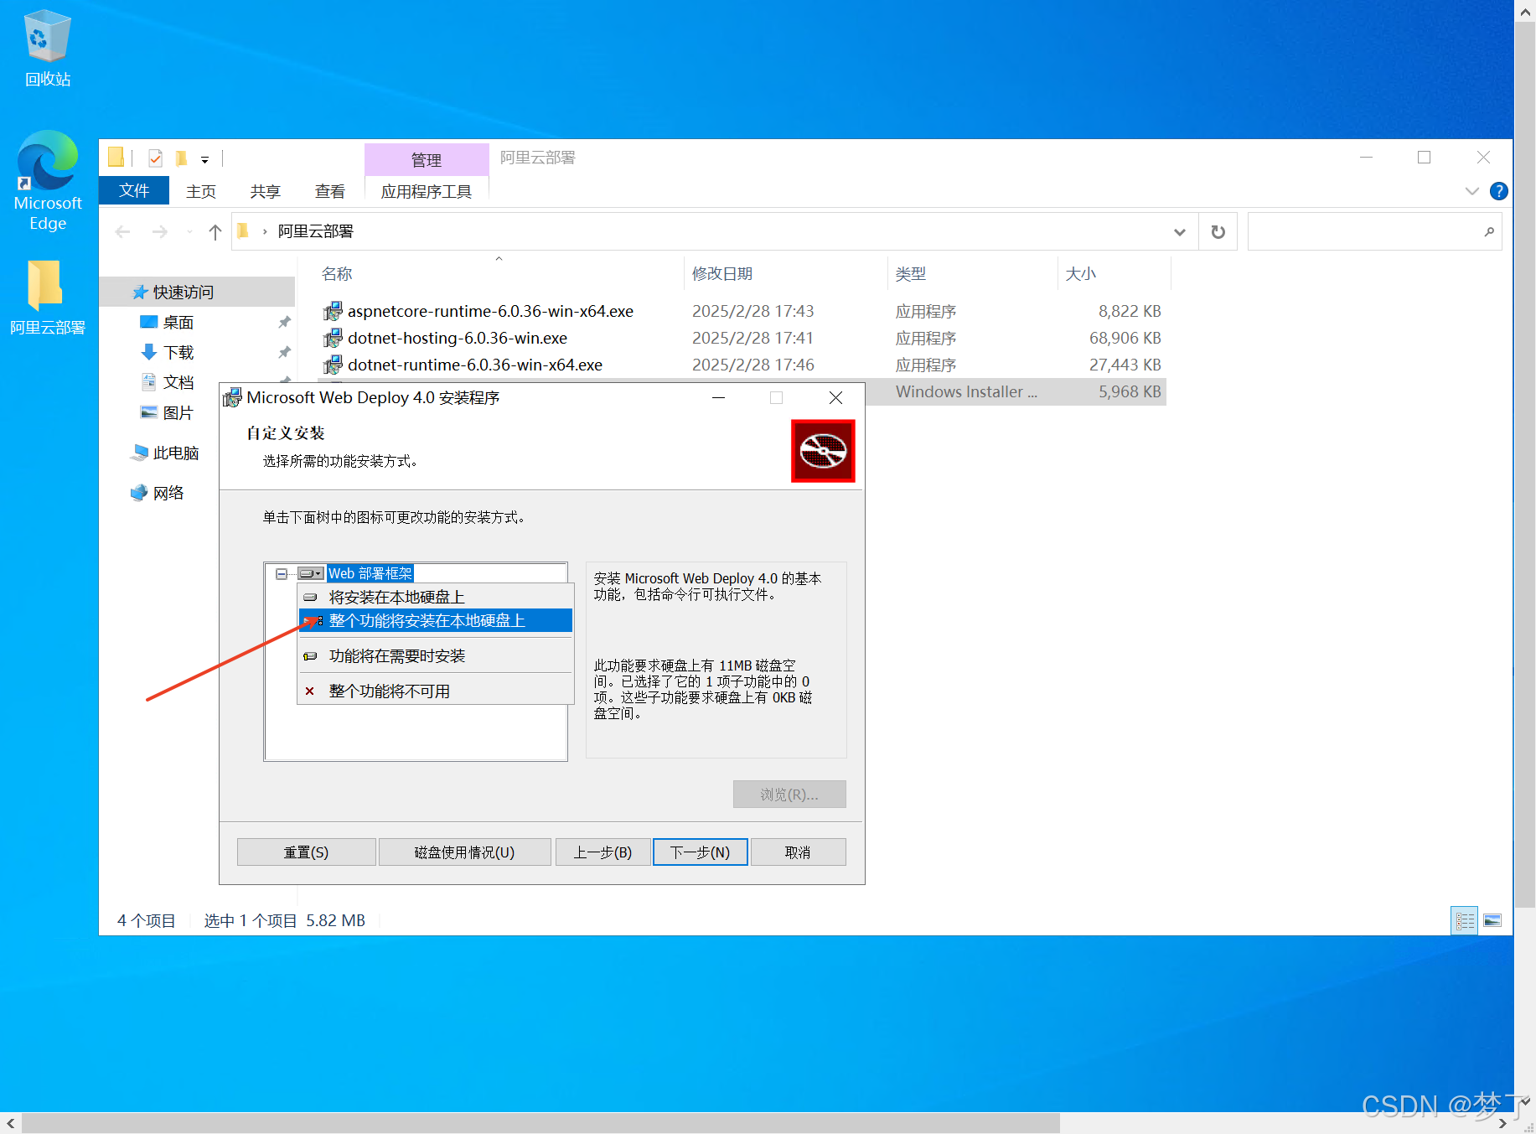Viewport: 1536px width, 1134px height.
Task: Choose 功能将在需要时安装 option
Action: 436,655
